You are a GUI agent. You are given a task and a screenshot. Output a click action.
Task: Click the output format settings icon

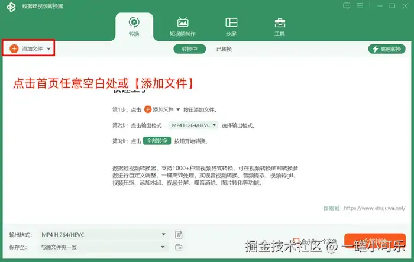tap(179, 235)
